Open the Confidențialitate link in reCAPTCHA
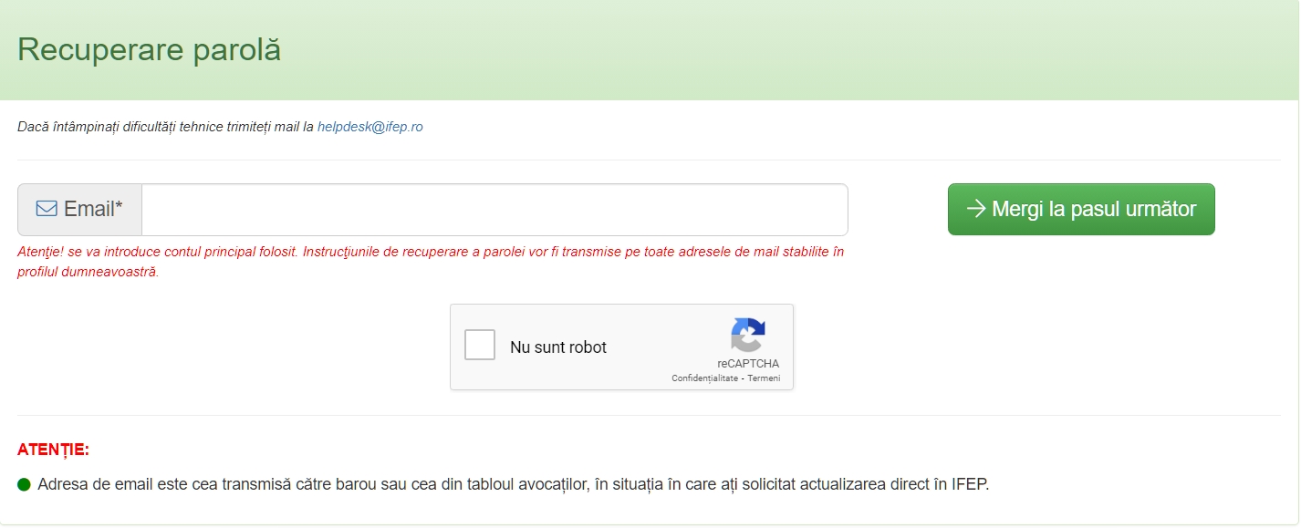The height and width of the screenshot is (528, 1301). [x=704, y=378]
